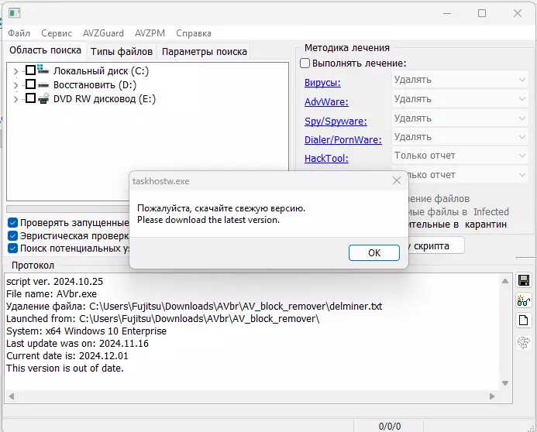This screenshot has height=432, width=537.
Task: Click the blank page clear protocol icon
Action: click(x=524, y=321)
